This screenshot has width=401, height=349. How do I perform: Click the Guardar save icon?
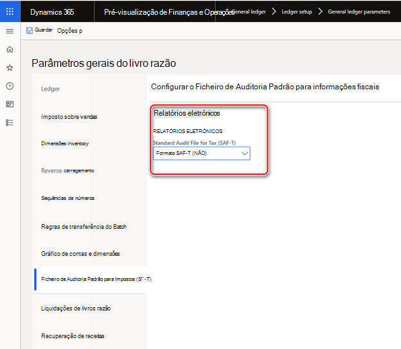pyautogui.click(x=30, y=30)
